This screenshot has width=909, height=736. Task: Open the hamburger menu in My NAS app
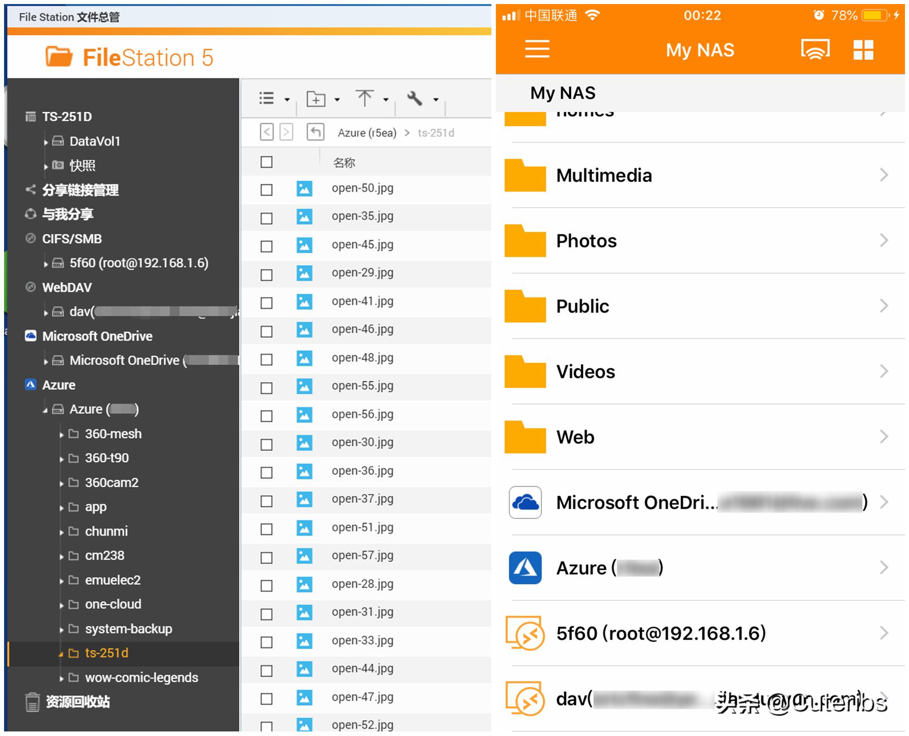(536, 50)
